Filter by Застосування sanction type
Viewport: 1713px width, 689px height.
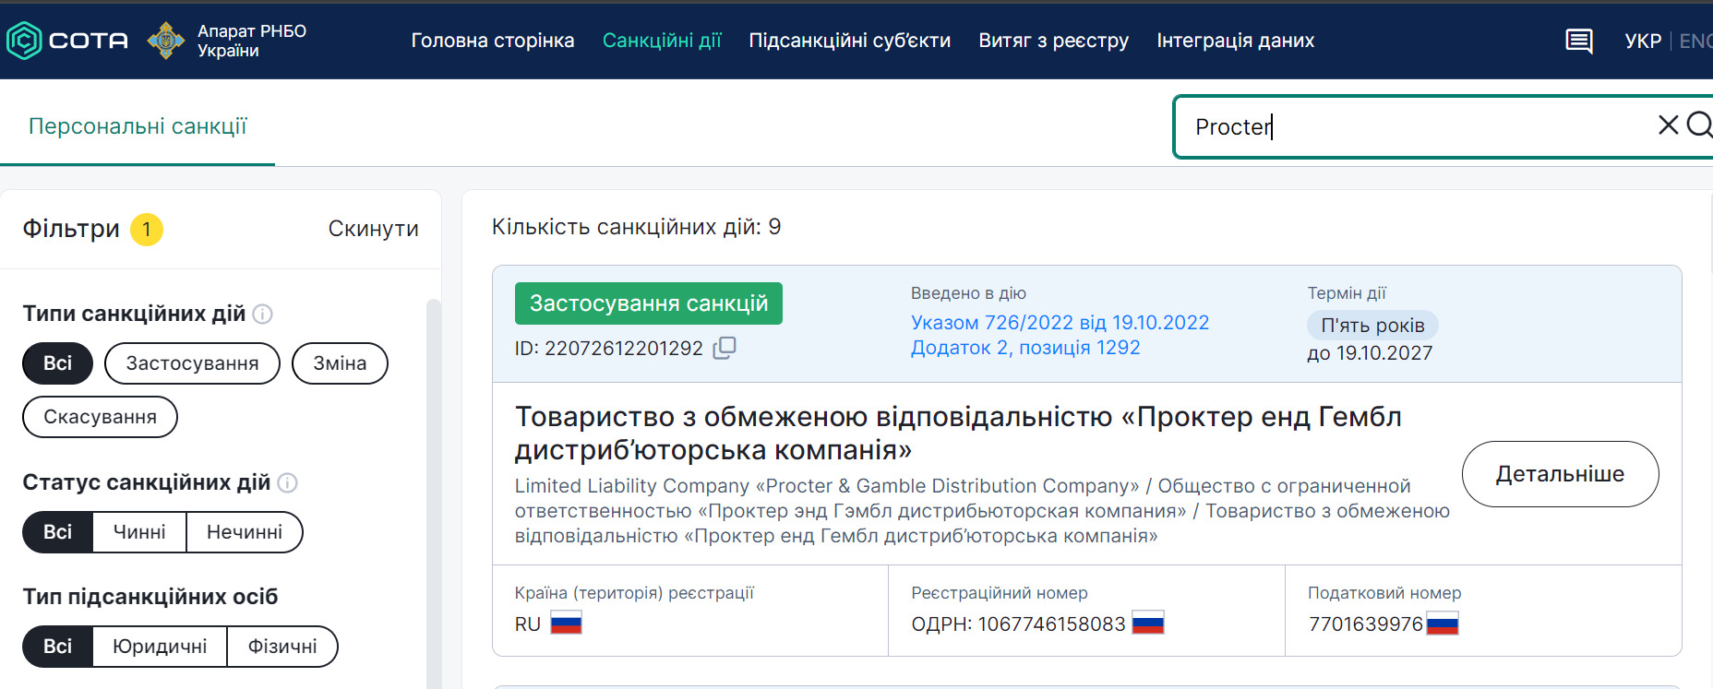[x=192, y=363]
